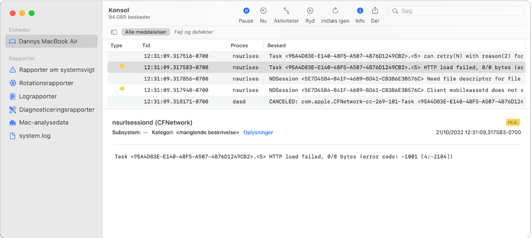Click laptop icon beside Dannys MacBook Air
532x238 pixels.
pyautogui.click(x=13, y=41)
